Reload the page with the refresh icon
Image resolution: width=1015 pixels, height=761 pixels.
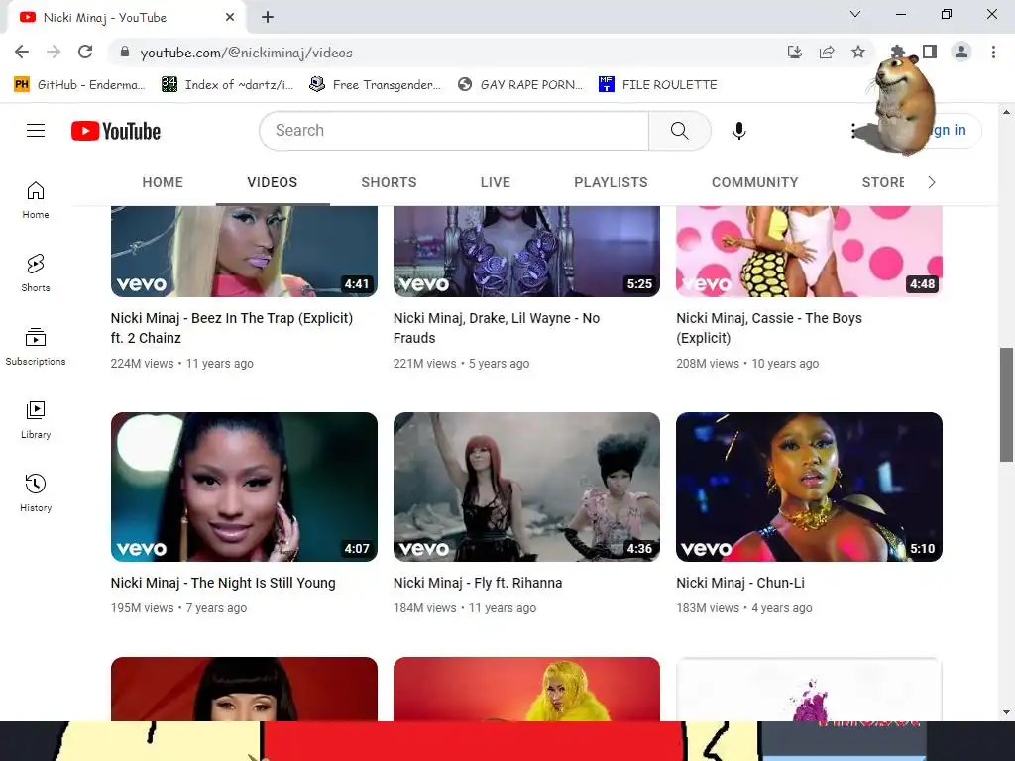point(85,52)
